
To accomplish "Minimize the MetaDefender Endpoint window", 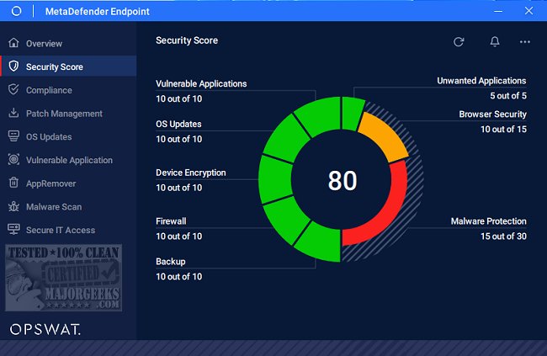I will 498,11.
